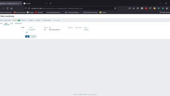Click the insecure connection padlock icon
The image size is (170, 96).
pyautogui.click(x=29, y=8)
